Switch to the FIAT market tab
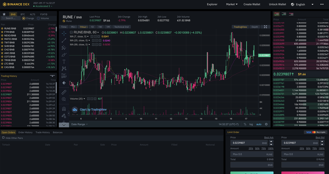This screenshot has height=174, width=329. (x=44, y=14)
